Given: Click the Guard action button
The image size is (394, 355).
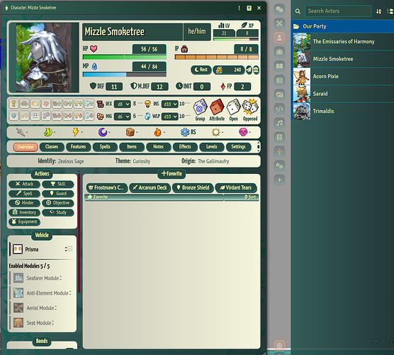Looking at the screenshot, I should point(58,193).
